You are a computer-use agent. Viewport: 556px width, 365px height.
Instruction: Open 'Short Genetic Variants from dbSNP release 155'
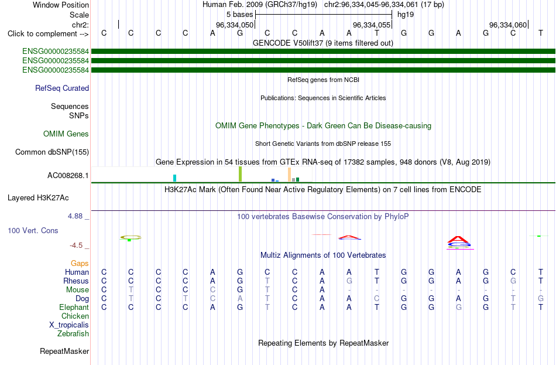(x=323, y=144)
